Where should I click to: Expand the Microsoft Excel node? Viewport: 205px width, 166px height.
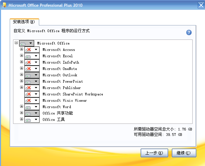click(x=21, y=55)
